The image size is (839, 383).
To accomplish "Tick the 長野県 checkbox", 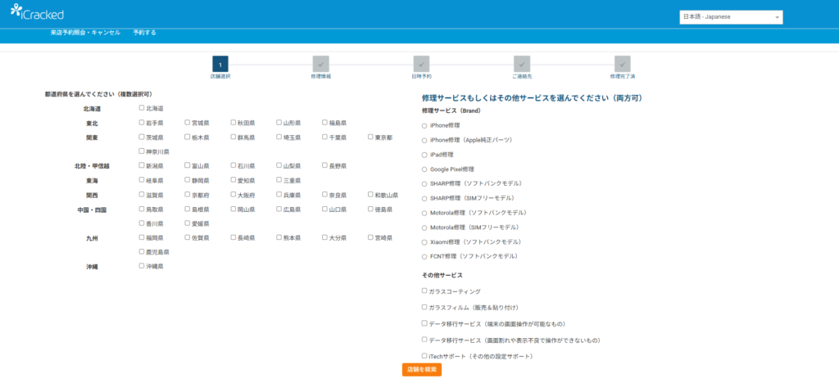I will point(324,165).
